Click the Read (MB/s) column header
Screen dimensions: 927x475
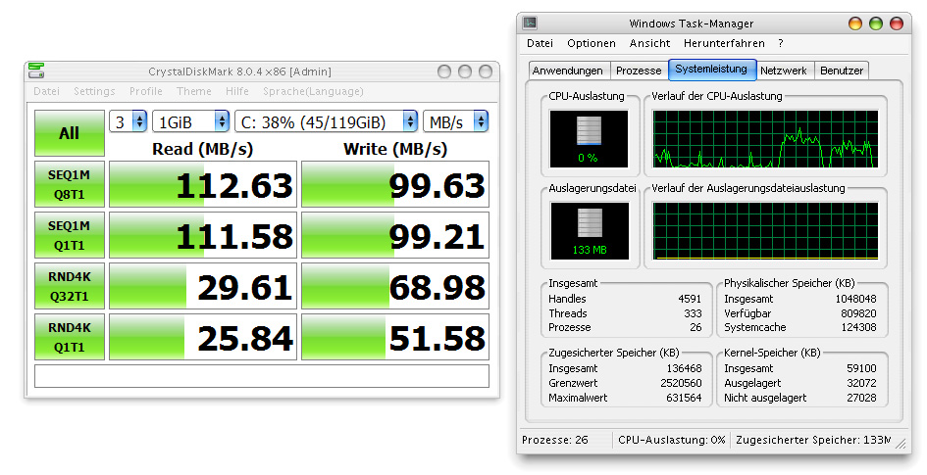(x=203, y=149)
